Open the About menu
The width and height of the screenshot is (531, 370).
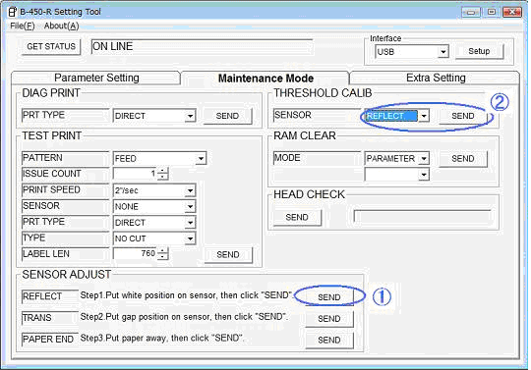pyautogui.click(x=61, y=26)
